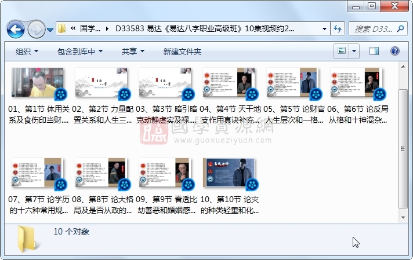
Task: Select video 06、第6节 论反局 thumbnail
Action: coord(357,83)
